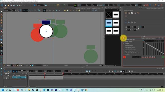
Task: Click the Delete Layer minus icon in Timeline
Action: click(x=24, y=74)
